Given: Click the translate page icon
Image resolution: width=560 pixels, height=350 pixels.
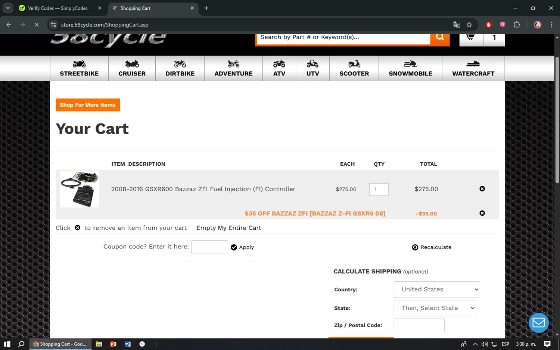Looking at the screenshot, I should (457, 25).
